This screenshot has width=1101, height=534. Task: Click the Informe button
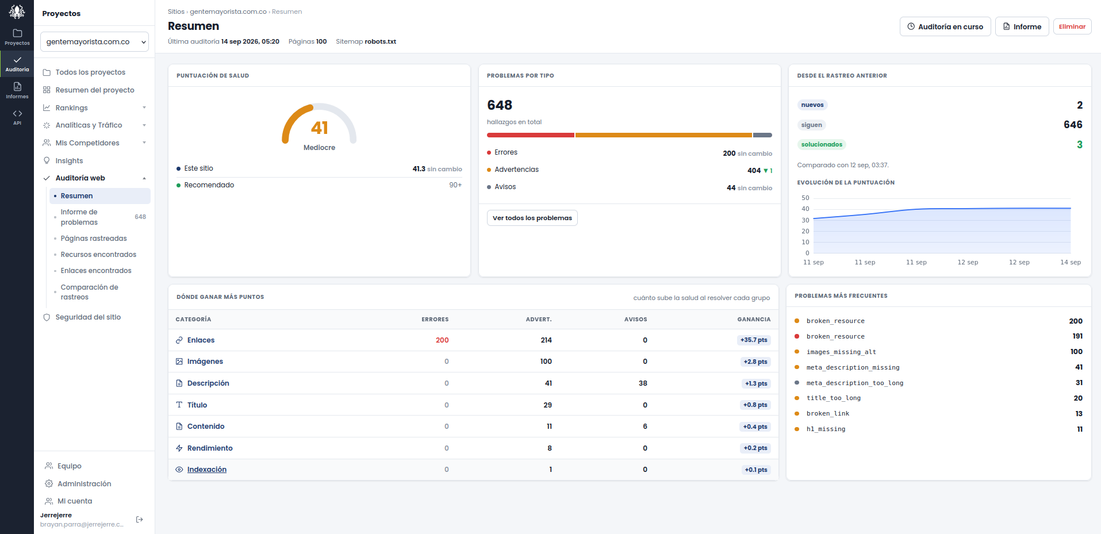(x=1022, y=26)
